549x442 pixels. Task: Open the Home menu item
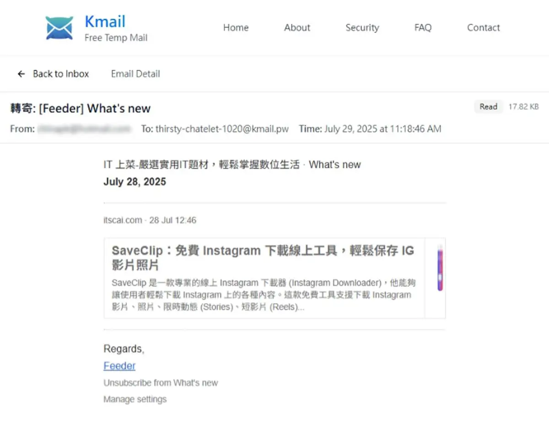(236, 27)
